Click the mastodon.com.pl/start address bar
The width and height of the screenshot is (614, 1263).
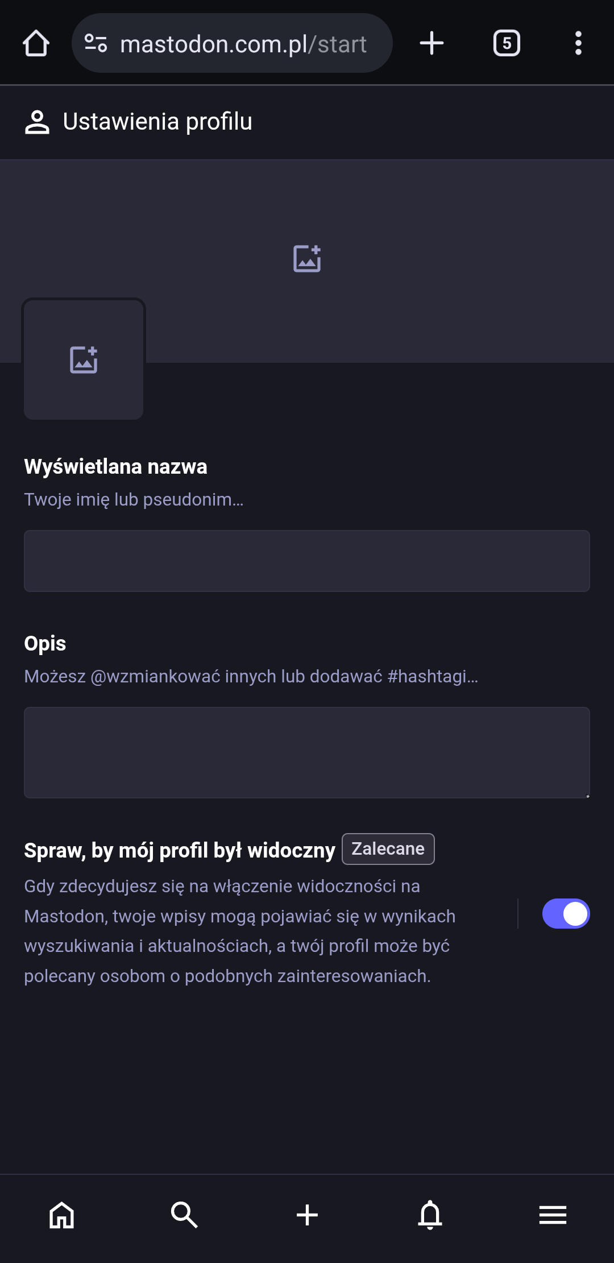pos(243,44)
